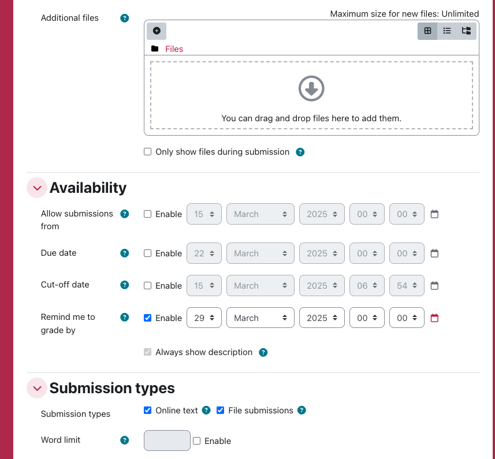495x459 pixels.
Task: Open help for Due date
Action: (125, 253)
